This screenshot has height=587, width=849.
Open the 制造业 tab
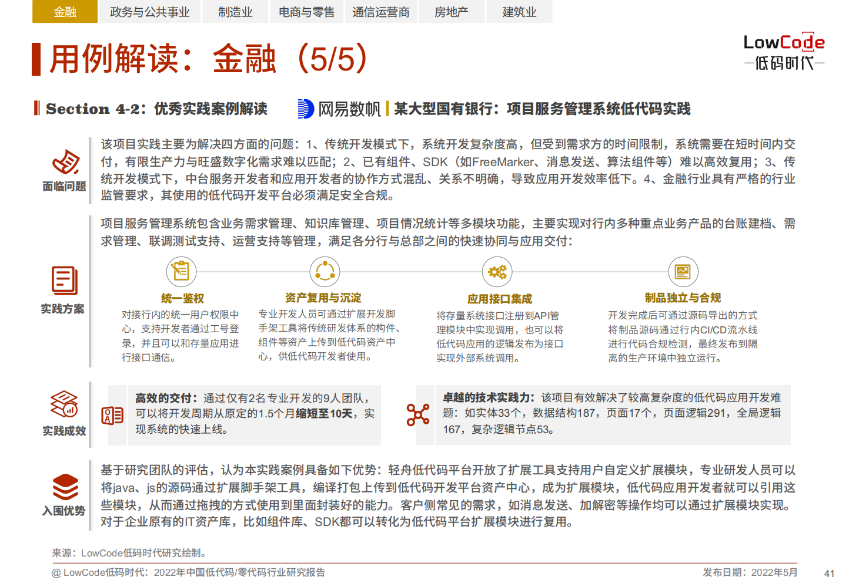pos(235,12)
